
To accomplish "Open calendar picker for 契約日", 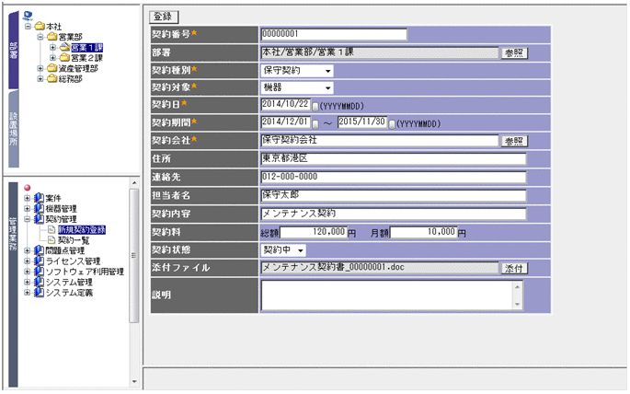I will (315, 107).
